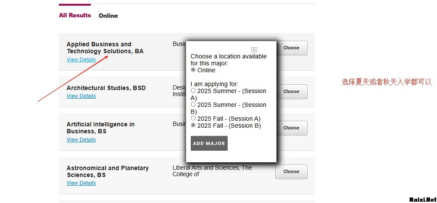Switch to the All Results tab
The width and height of the screenshot is (437, 203).
(75, 15)
